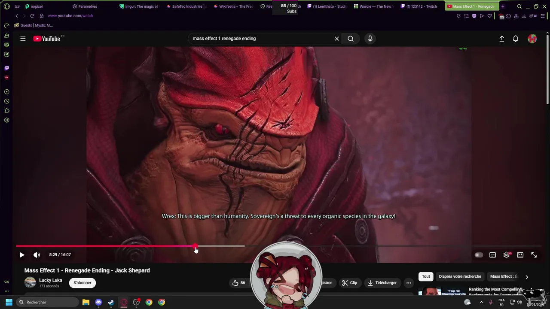This screenshot has width=550, height=309.
Task: Open the YouTube create upload icon
Action: 501,39
